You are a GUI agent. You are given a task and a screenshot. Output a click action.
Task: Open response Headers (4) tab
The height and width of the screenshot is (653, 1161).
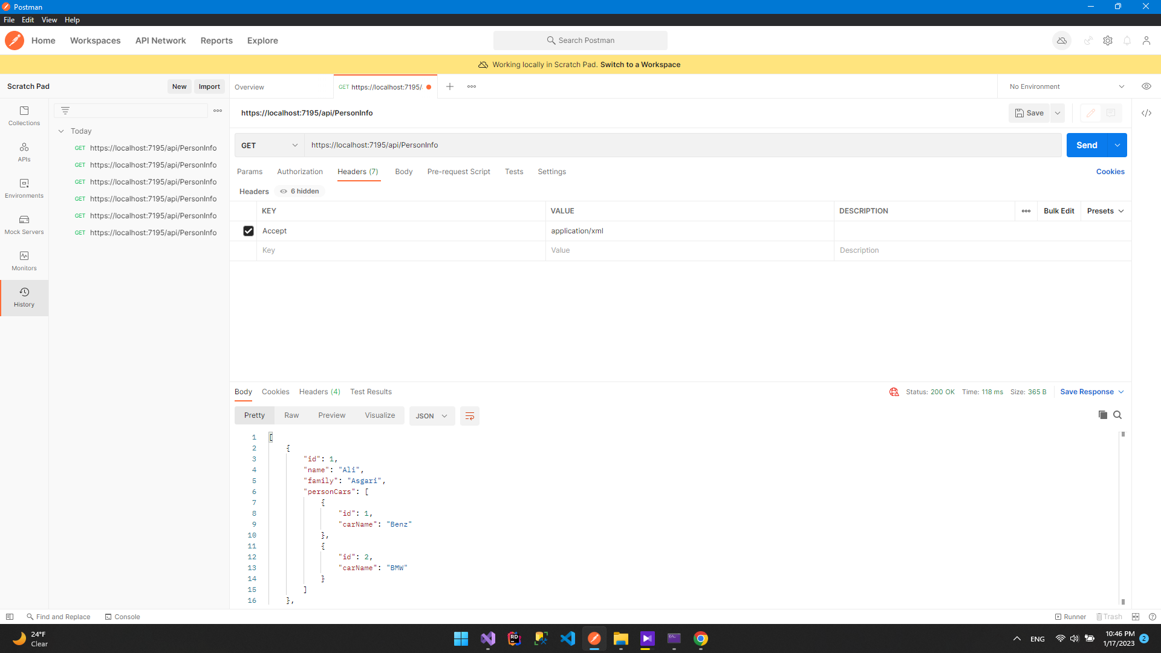(320, 392)
